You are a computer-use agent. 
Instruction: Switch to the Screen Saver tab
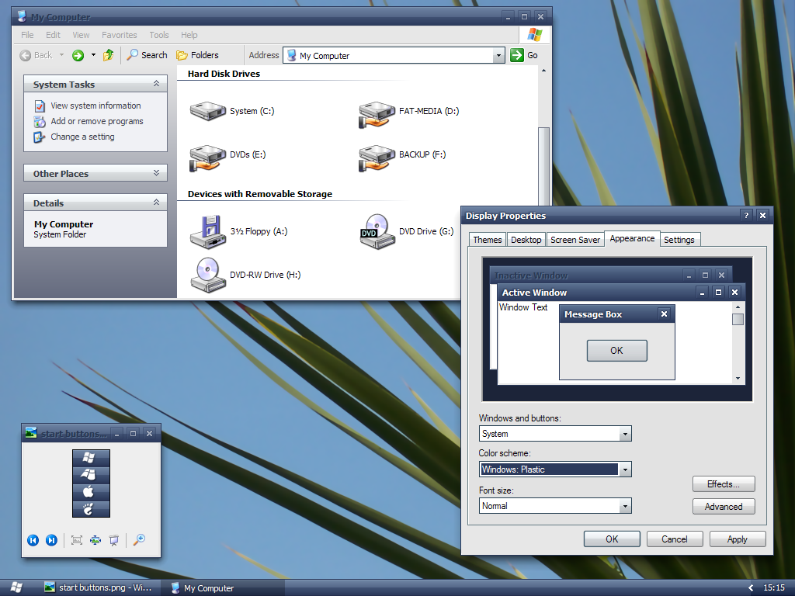575,240
